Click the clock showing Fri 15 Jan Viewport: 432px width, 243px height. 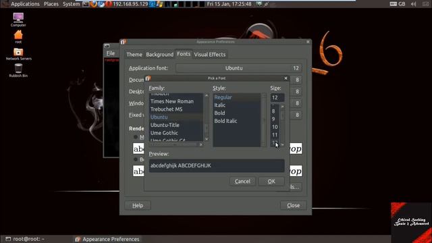[x=230, y=4]
